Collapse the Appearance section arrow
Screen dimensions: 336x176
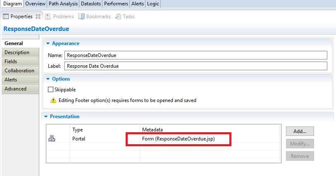[x=48, y=43]
